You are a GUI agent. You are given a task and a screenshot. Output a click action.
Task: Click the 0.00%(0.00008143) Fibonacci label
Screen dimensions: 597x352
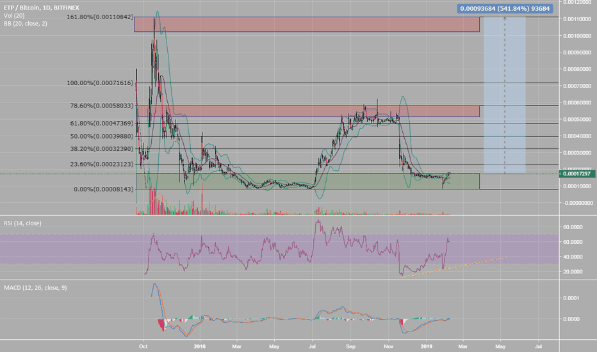click(x=104, y=189)
